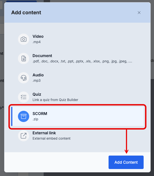
Task: Click the Audio headset icon
Action: click(24, 78)
